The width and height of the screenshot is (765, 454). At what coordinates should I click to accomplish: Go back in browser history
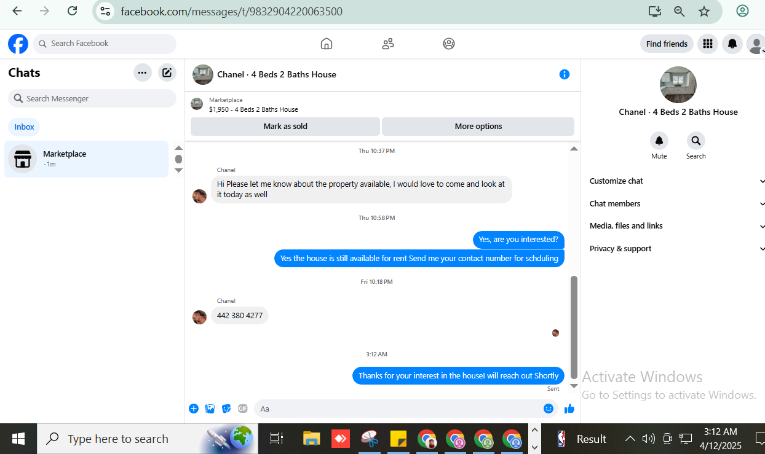17,11
